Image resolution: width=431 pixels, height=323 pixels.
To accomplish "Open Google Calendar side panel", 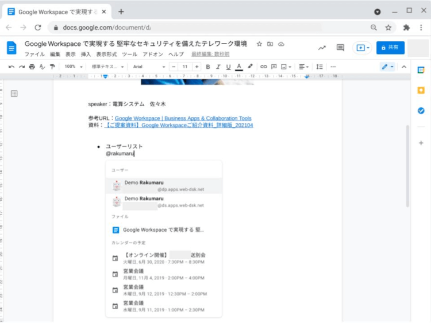I will pos(421,70).
